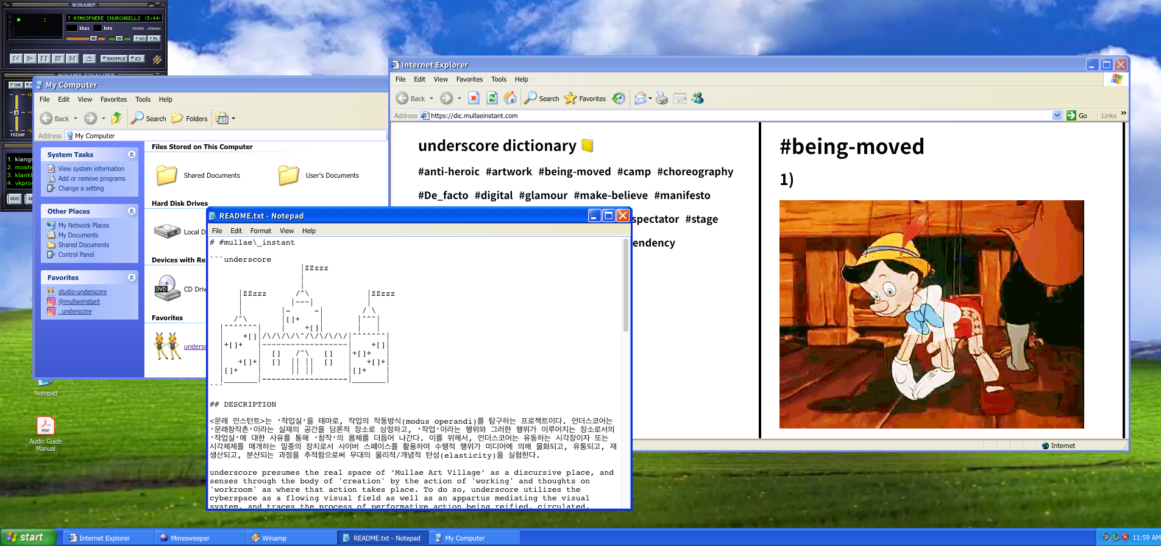Screen dimensions: 1161x546
Task: Switch to Minesweeper in the taskbar
Action: click(190, 538)
